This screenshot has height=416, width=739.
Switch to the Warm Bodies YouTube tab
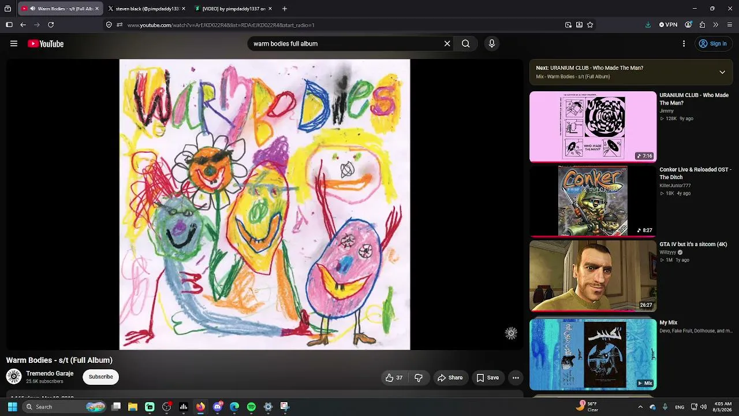(61, 9)
